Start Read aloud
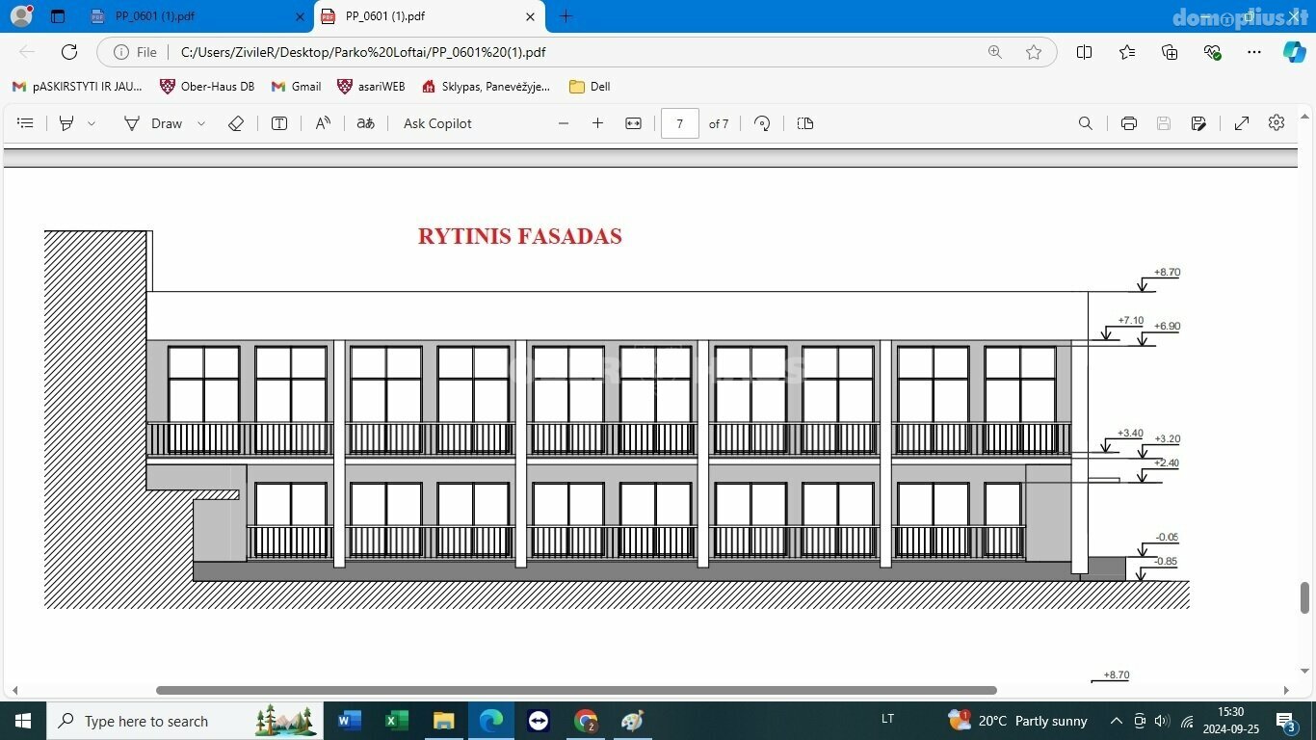The height and width of the screenshot is (740, 1316). pyautogui.click(x=323, y=123)
